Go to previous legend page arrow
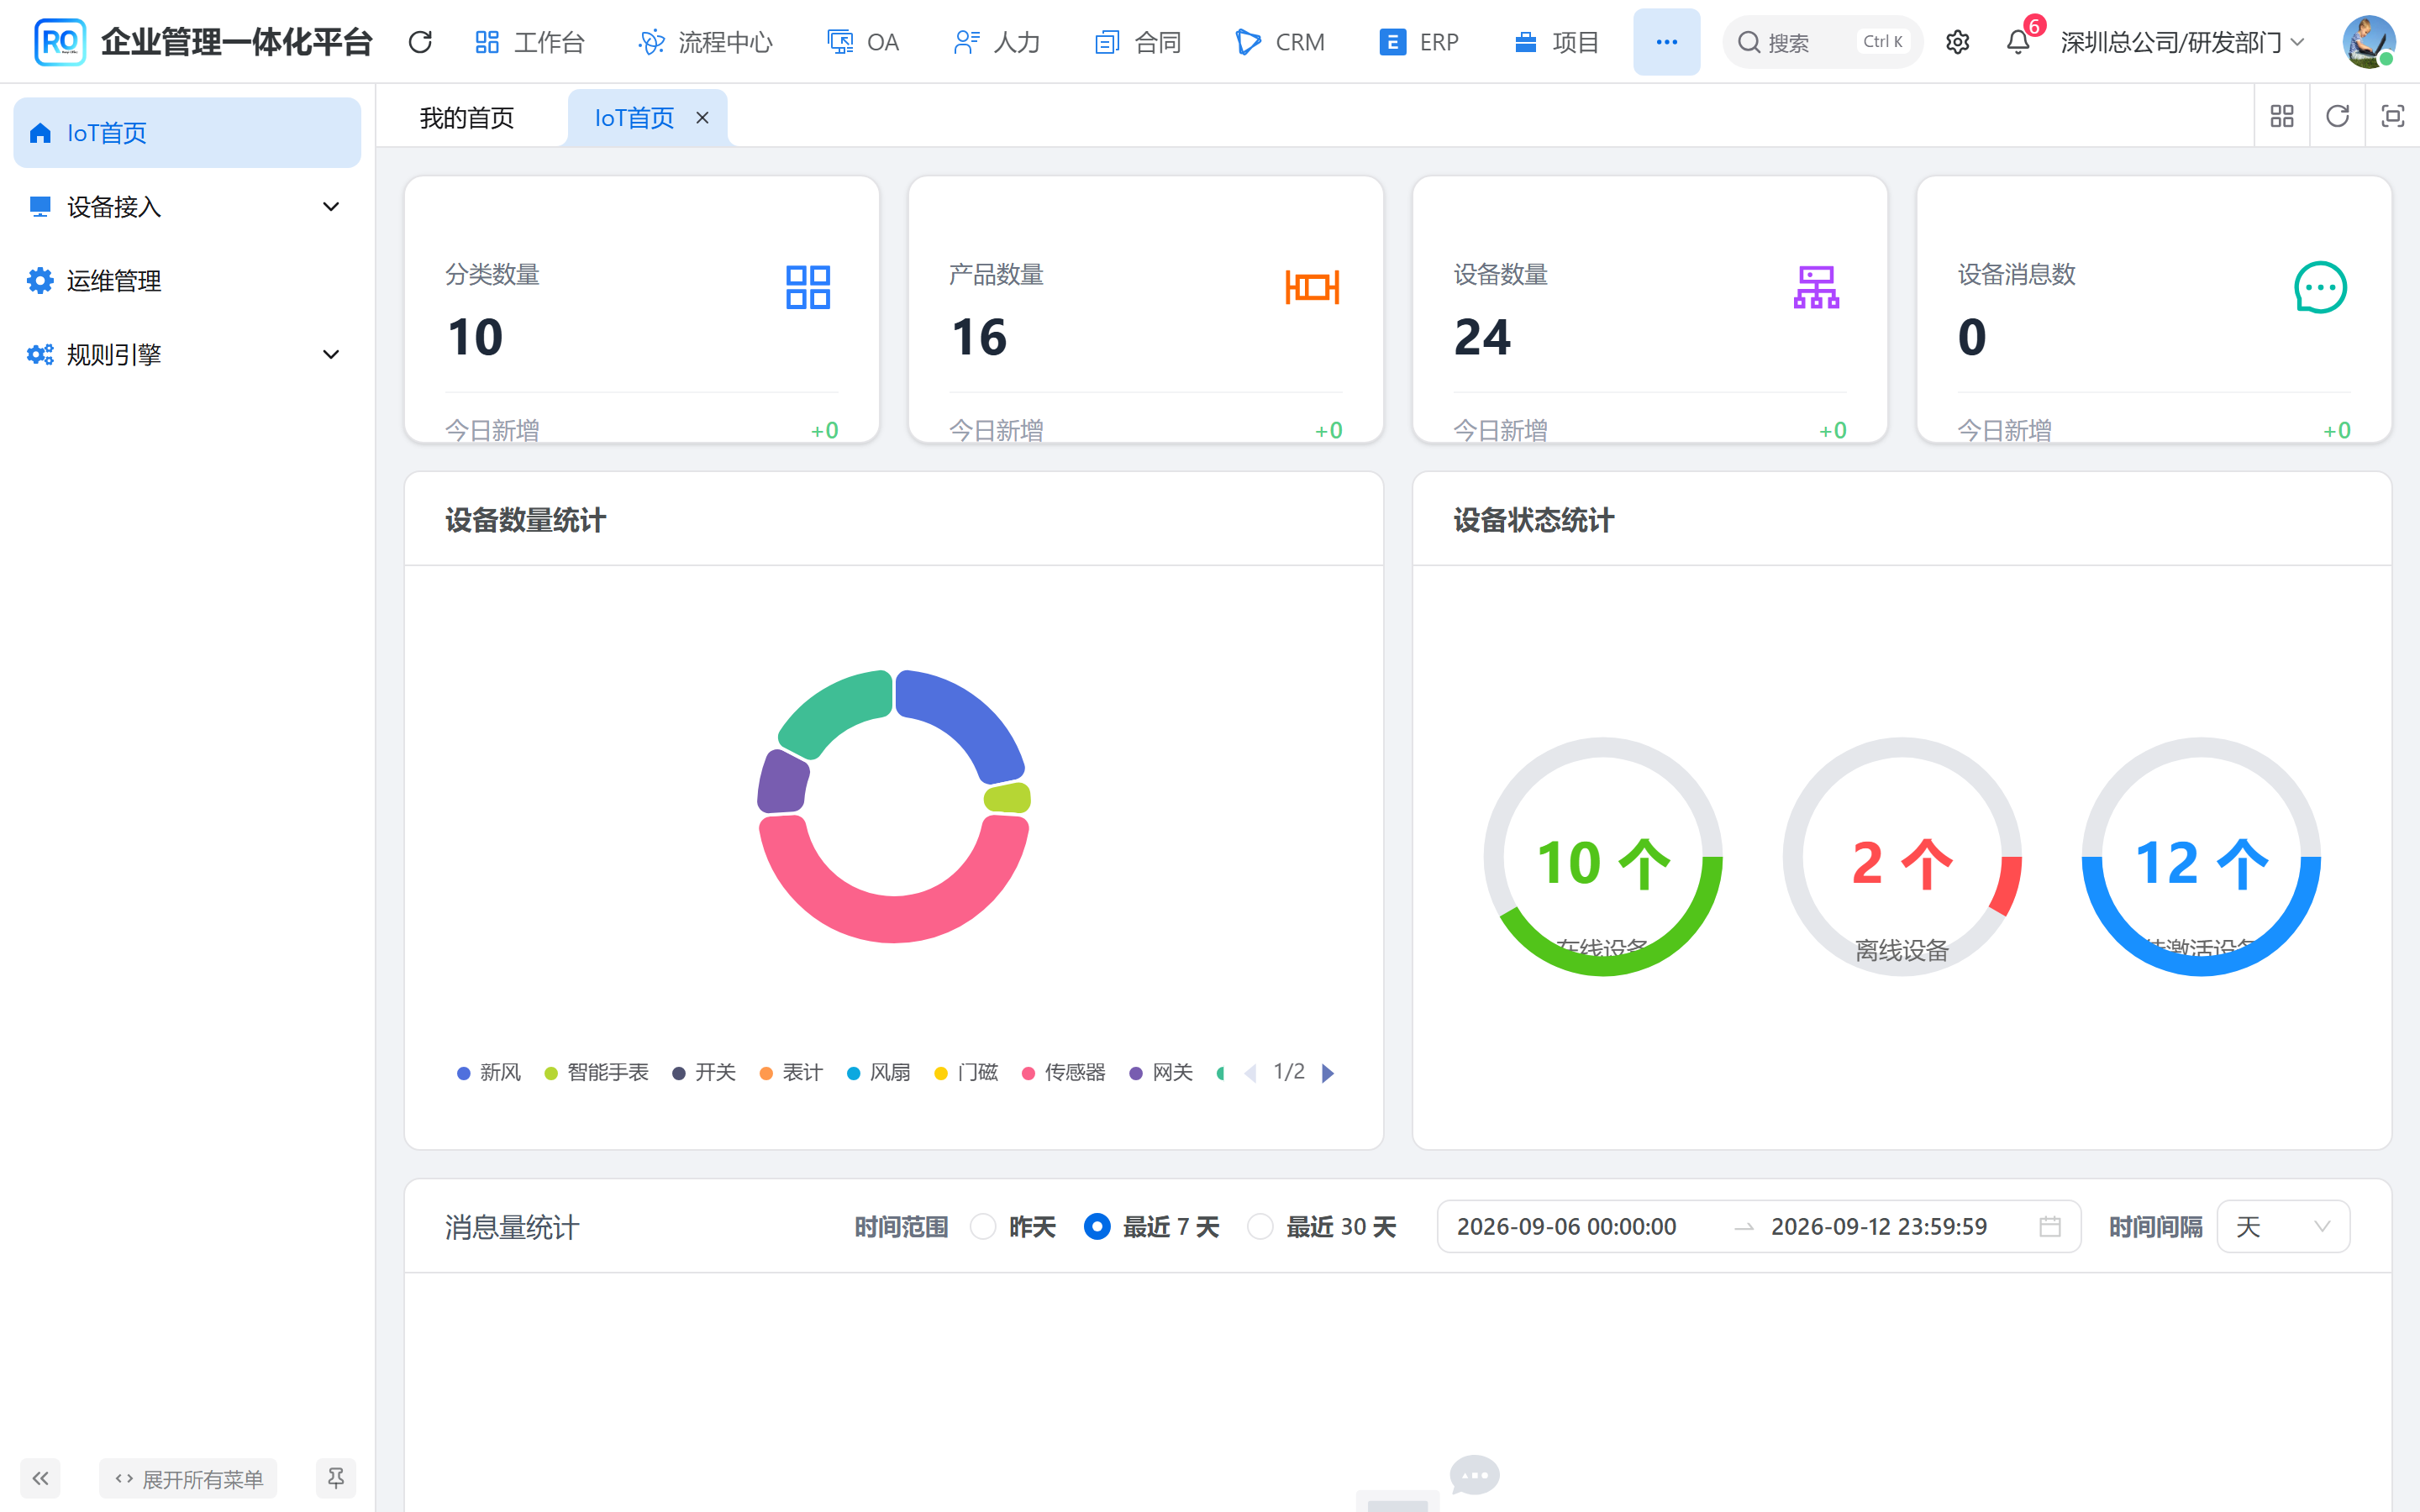Screen dimensions: 2420x1512 pos(1250,1073)
